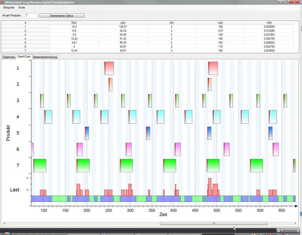Screen dimensions: 302x235
Task: Open the Beispiele menu
Action: (9, 7)
